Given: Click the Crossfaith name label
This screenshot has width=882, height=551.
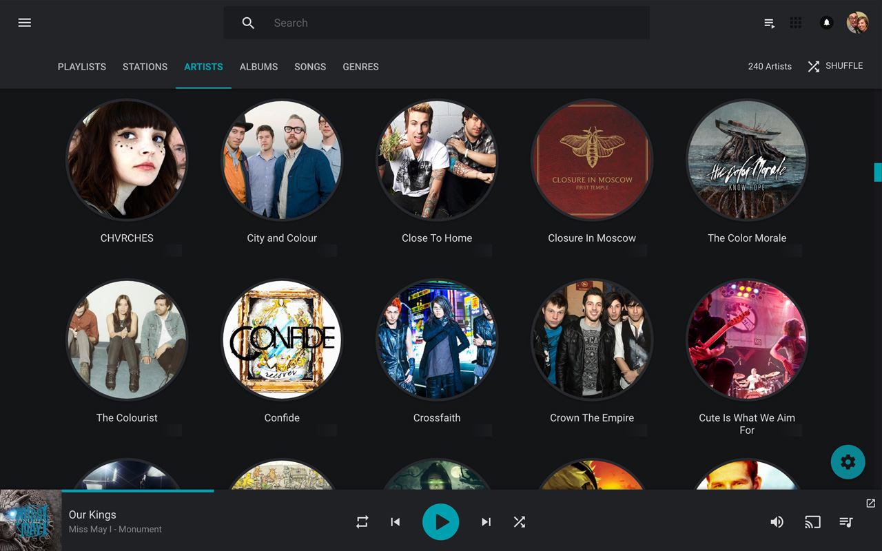Looking at the screenshot, I should pyautogui.click(x=437, y=418).
